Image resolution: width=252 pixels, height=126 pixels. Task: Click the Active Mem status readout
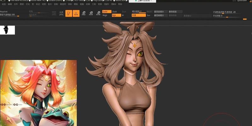click(x=38, y=1)
